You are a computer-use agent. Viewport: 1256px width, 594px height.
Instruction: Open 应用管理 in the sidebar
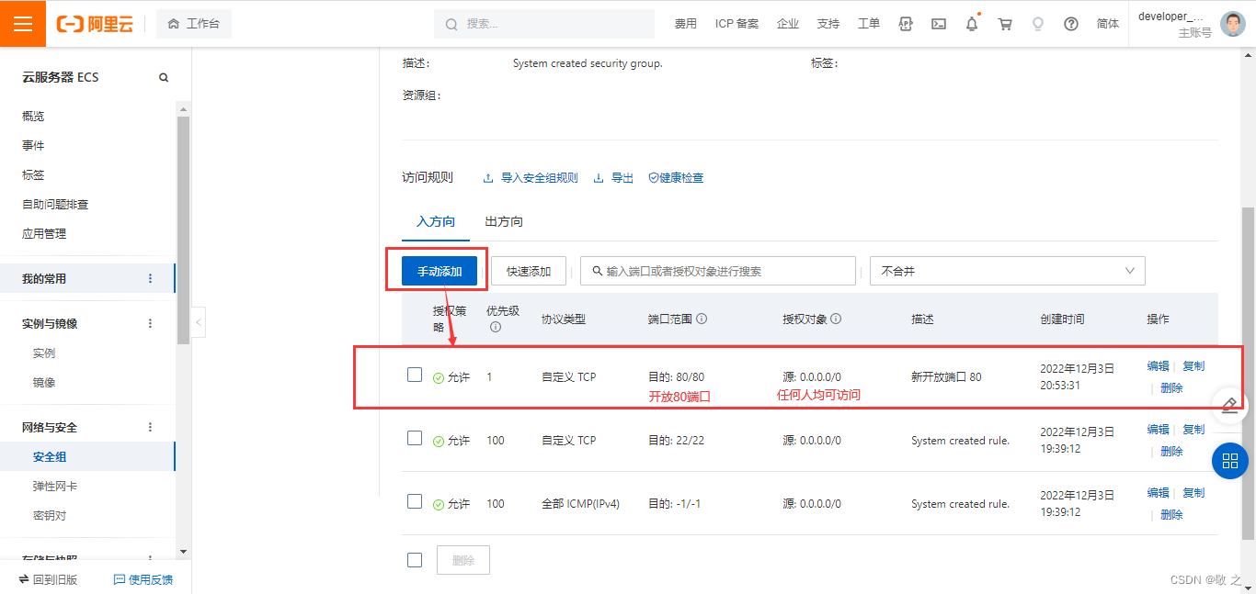44,234
